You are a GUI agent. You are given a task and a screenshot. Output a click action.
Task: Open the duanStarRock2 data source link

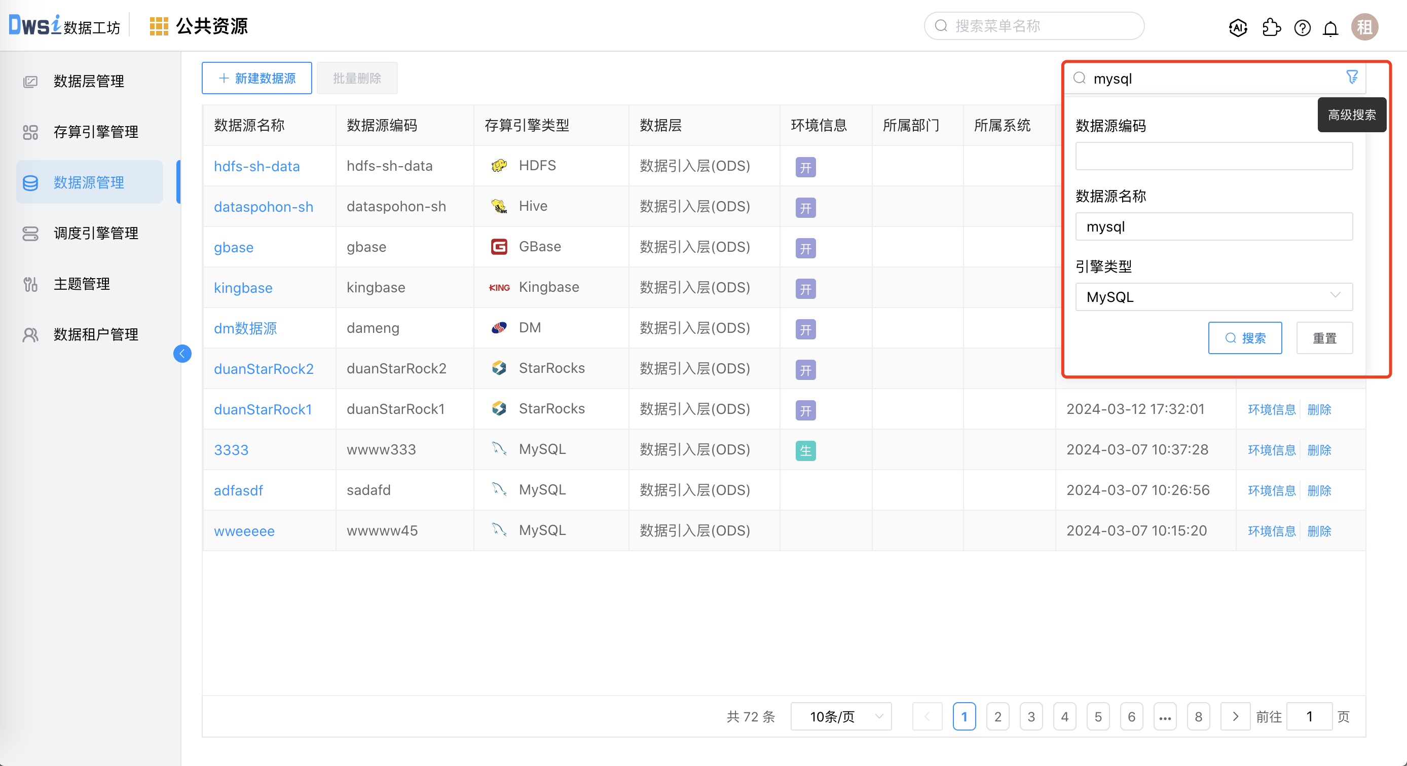tap(264, 368)
